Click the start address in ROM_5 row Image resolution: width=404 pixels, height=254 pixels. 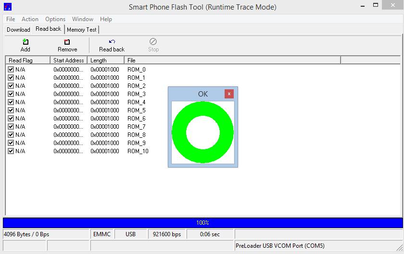tap(68, 110)
